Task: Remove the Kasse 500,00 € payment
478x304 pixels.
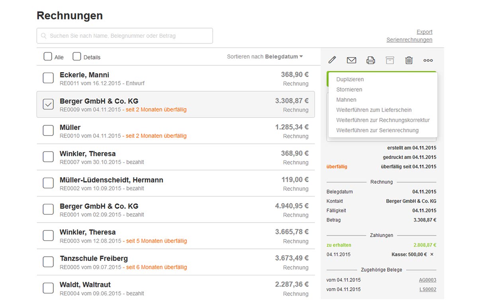Action: pos(432,254)
